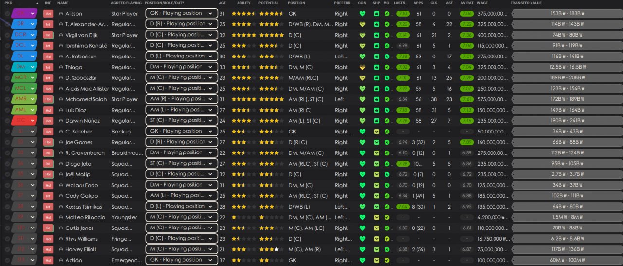The width and height of the screenshot is (623, 266).
Task: Open Harvey Elliott's player profile
Action: (81, 249)
